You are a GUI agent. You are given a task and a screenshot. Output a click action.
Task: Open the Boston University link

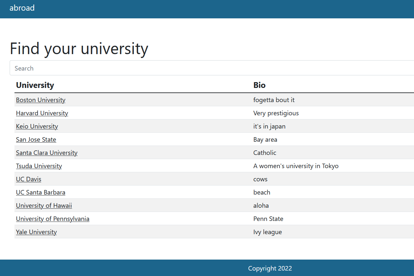point(41,100)
